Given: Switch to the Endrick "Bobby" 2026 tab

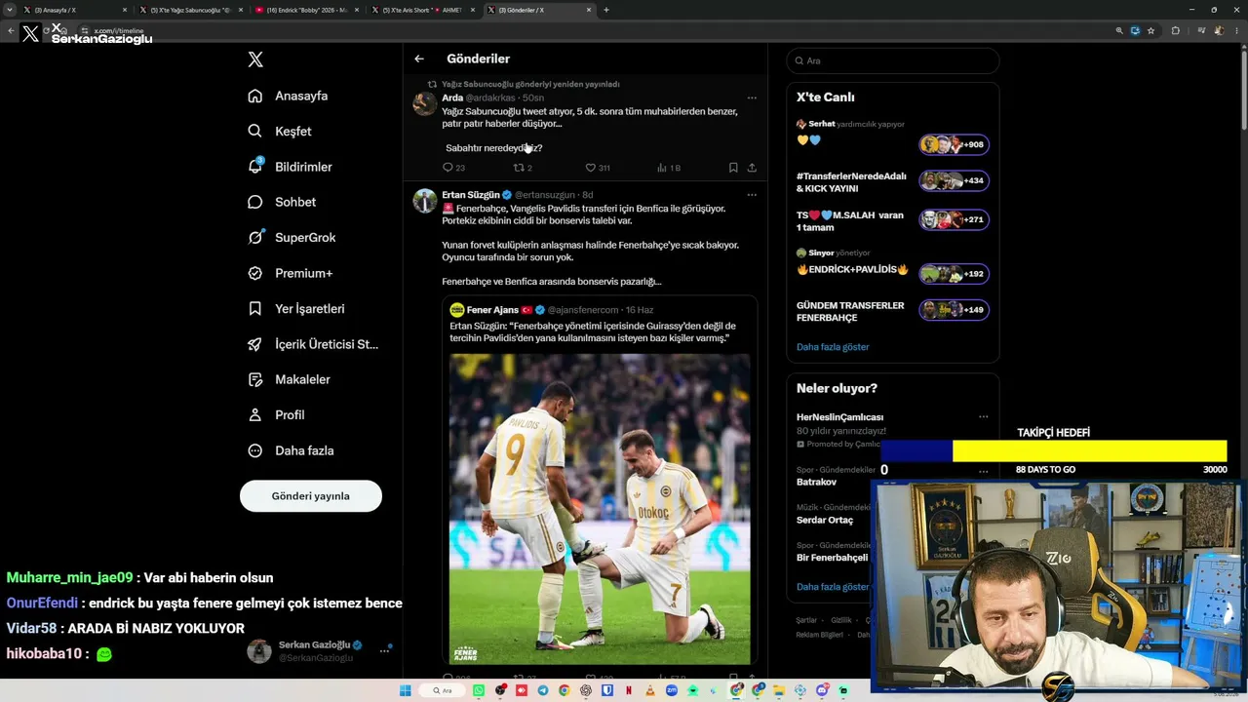Looking at the screenshot, I should (305, 10).
